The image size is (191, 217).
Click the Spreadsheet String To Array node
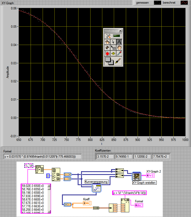click(x=40, y=169)
